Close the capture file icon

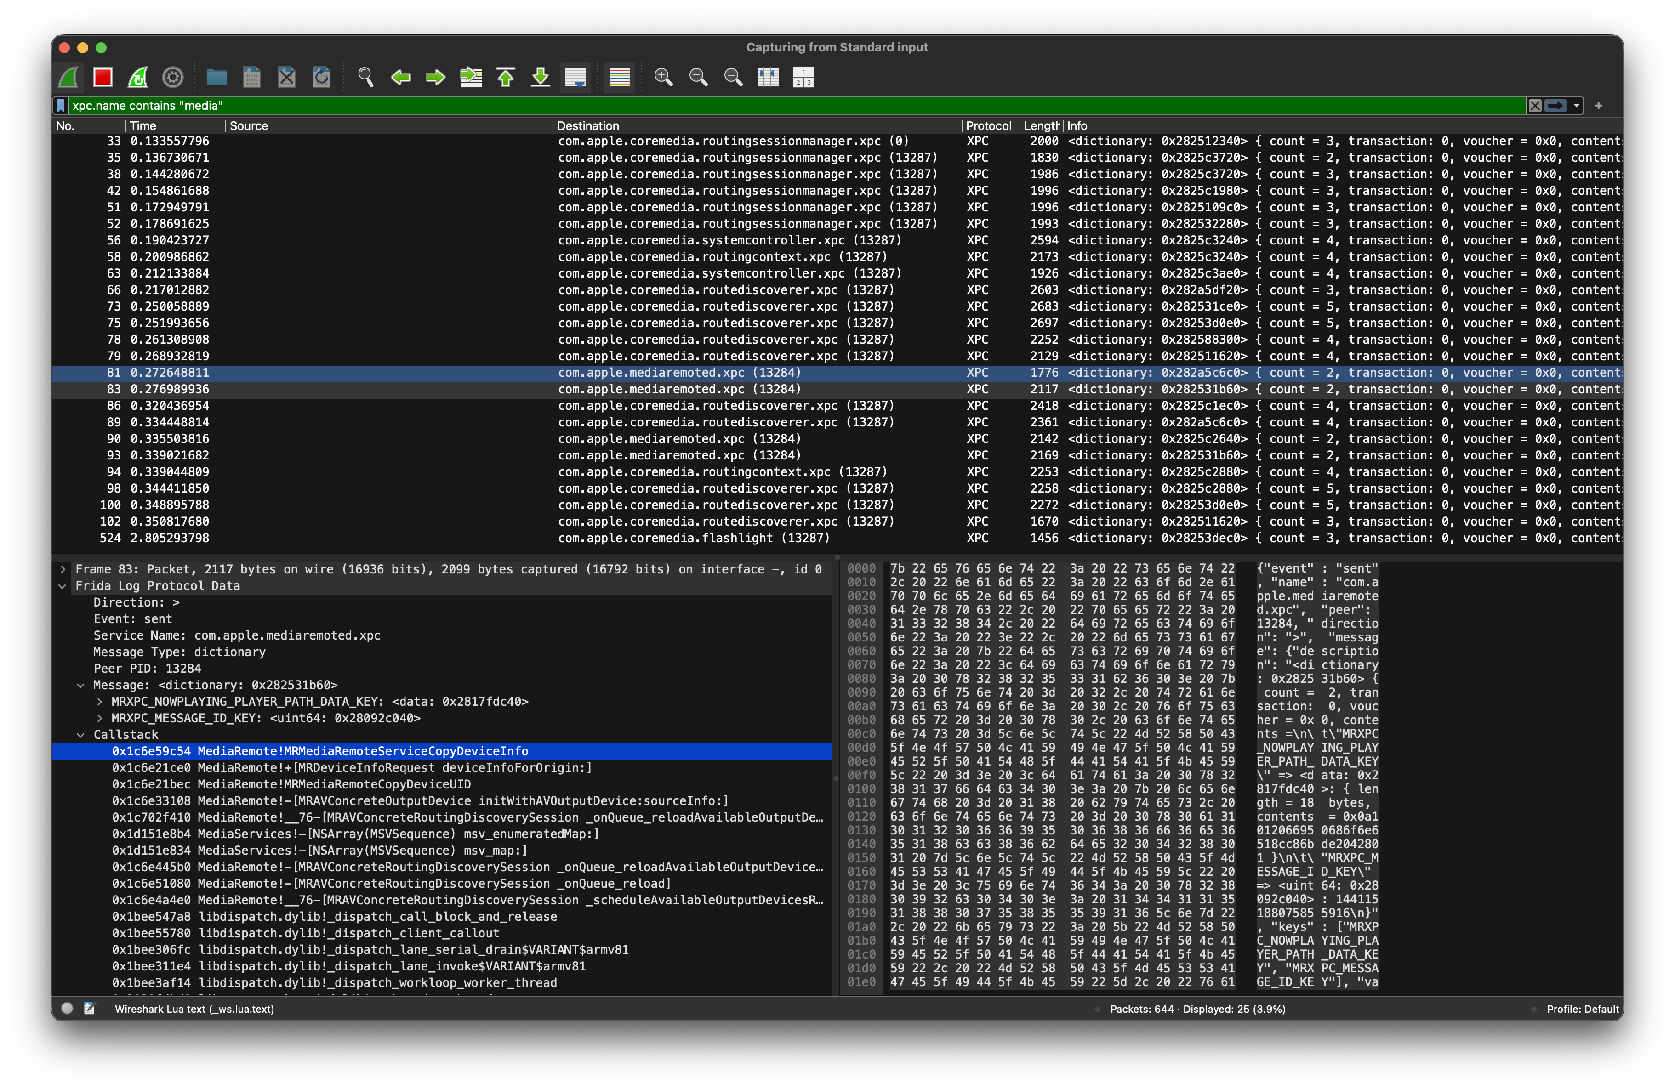point(286,77)
